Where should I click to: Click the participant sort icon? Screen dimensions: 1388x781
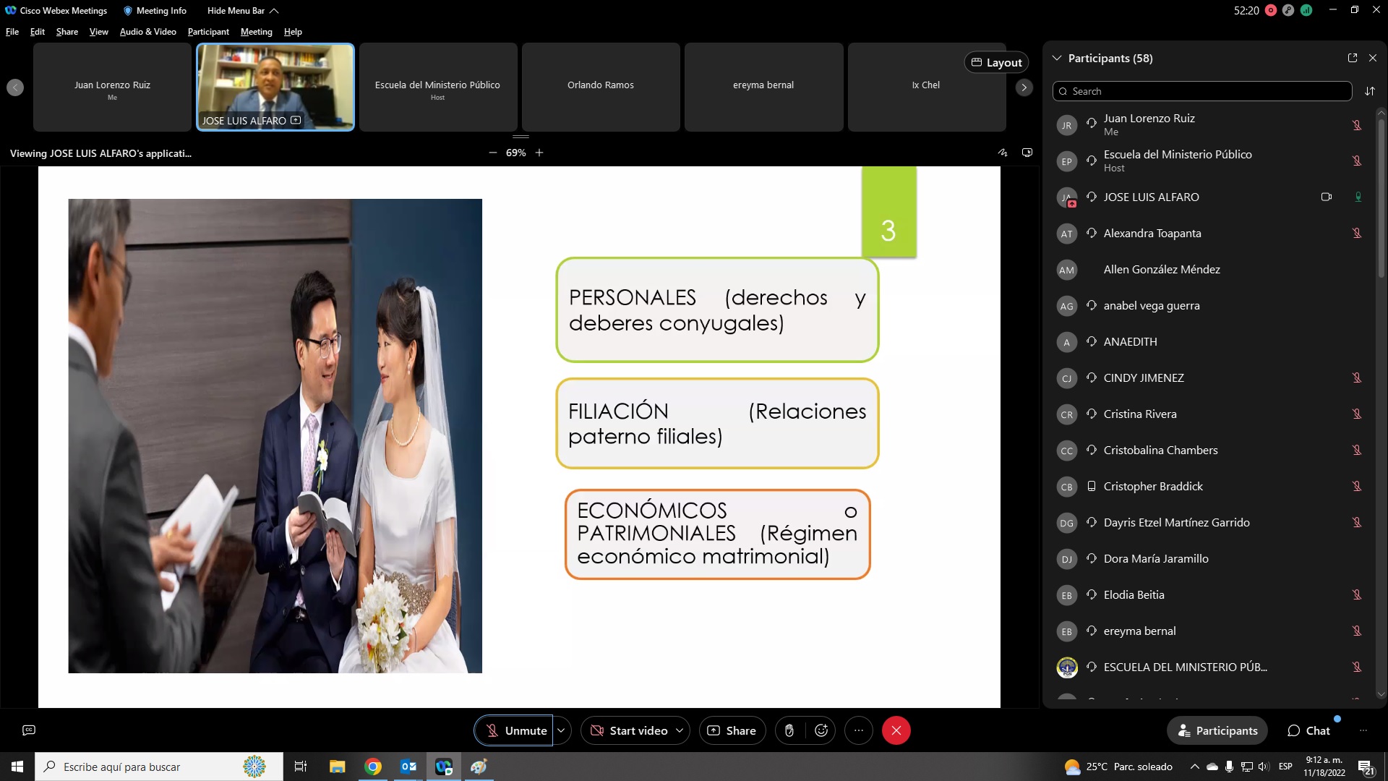1369,91
